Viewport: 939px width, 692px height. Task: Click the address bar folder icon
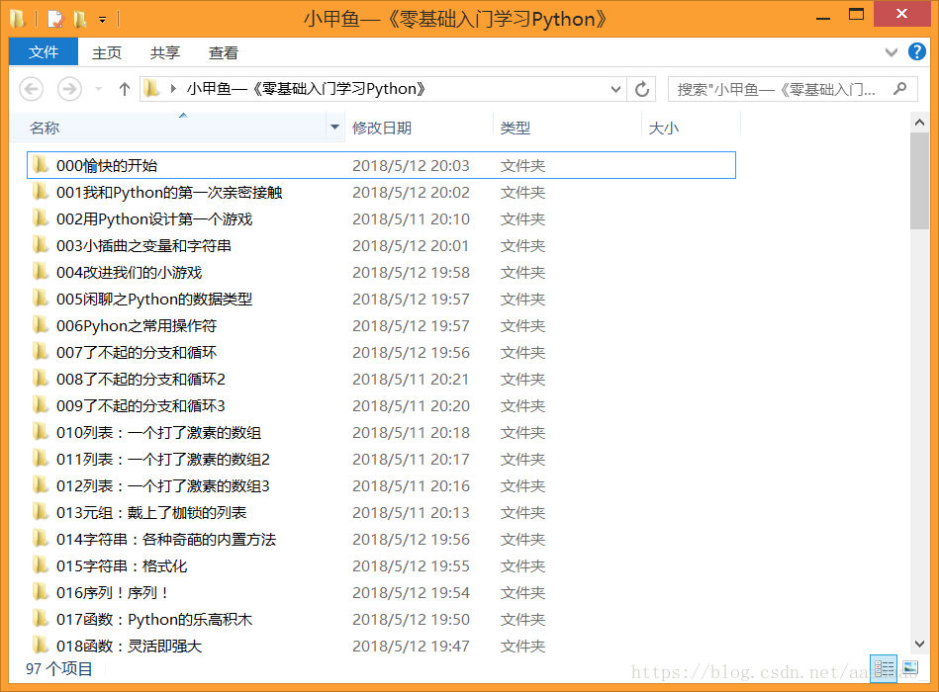(151, 89)
